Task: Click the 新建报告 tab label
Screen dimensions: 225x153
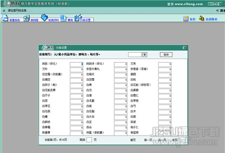Action: point(15,20)
